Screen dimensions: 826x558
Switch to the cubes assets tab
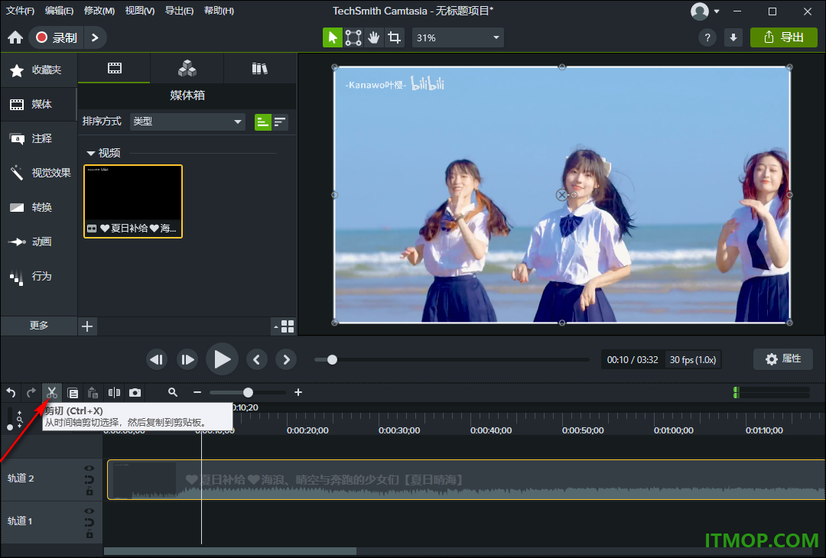[187, 68]
